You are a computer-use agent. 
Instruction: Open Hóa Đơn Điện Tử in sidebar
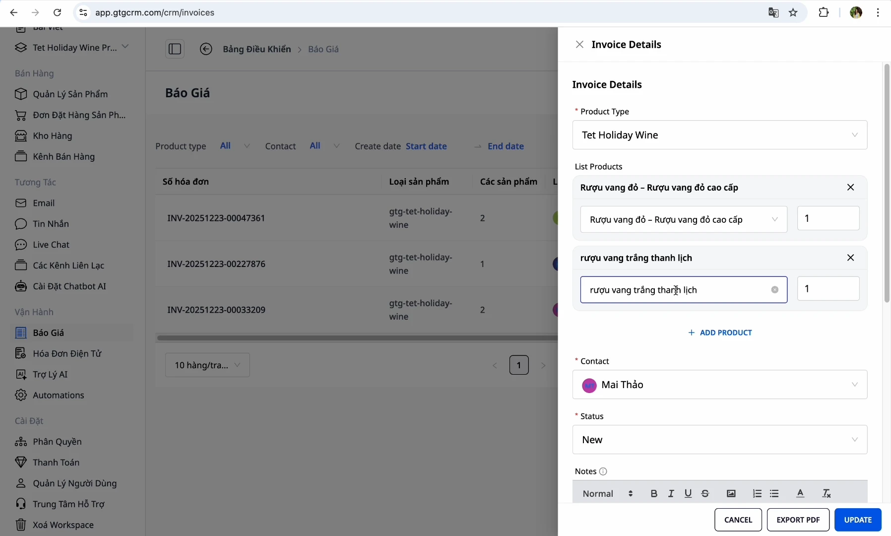[67, 353]
